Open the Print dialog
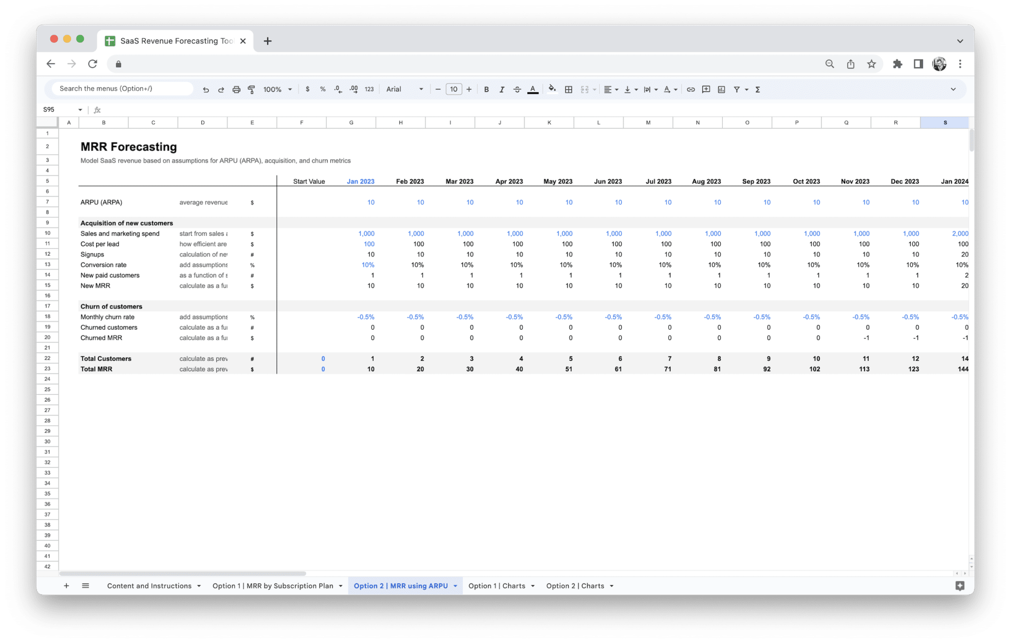The height and width of the screenshot is (643, 1011). coord(236,89)
